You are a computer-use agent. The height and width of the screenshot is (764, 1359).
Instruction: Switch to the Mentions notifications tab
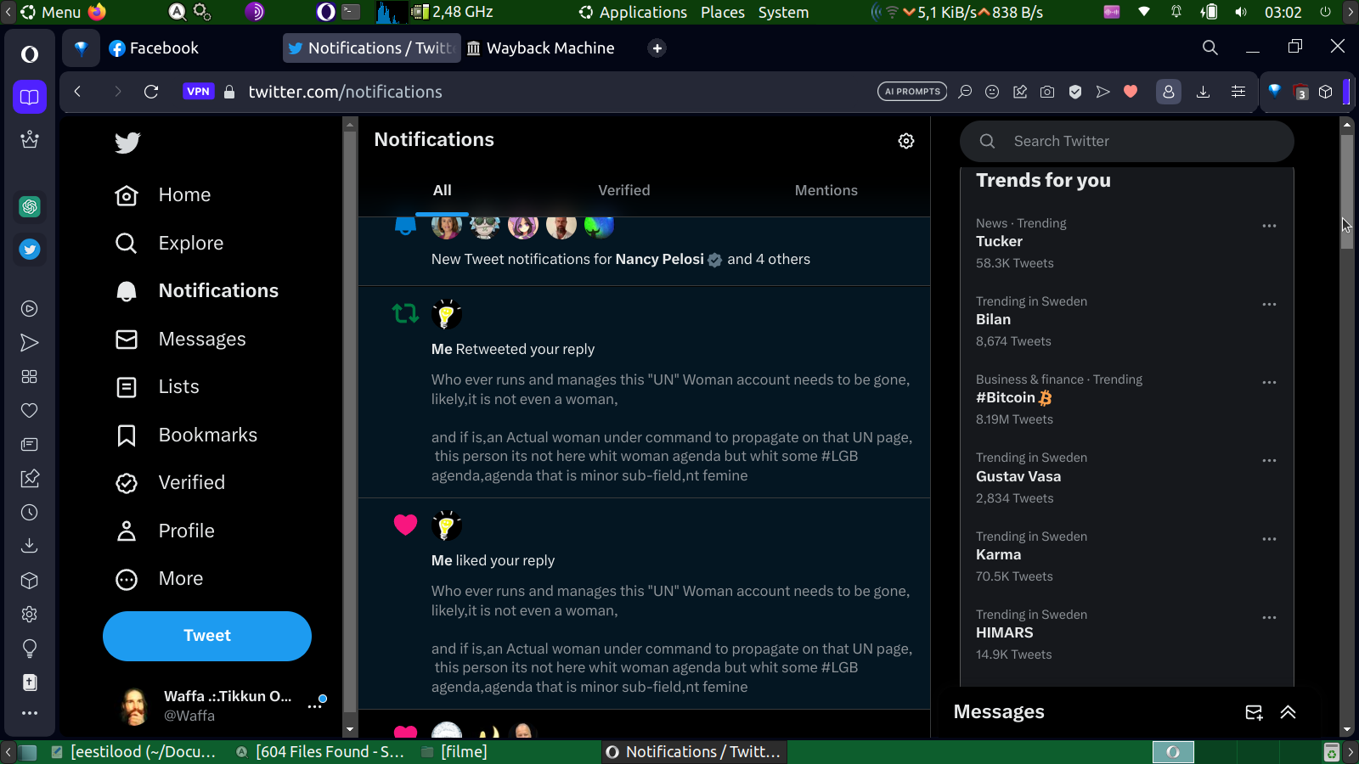(826, 190)
